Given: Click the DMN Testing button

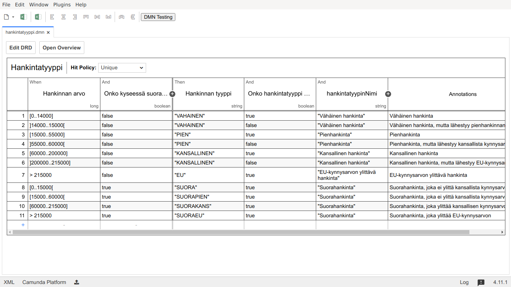Looking at the screenshot, I should (x=158, y=17).
